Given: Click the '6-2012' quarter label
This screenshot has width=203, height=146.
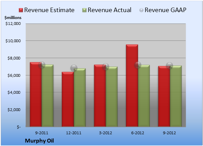Looking at the screenshot, I should 138,133.
